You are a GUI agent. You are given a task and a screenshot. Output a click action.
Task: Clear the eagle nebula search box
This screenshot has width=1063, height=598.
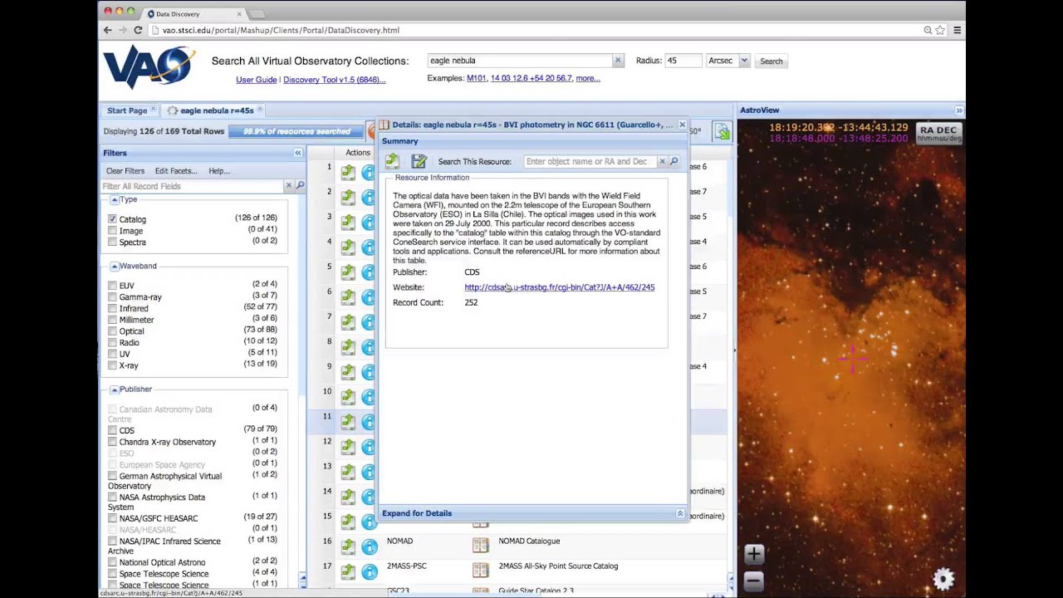[618, 61]
